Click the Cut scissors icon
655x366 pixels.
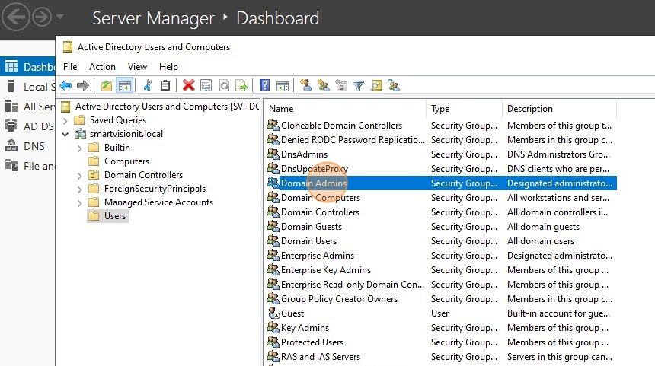148,85
